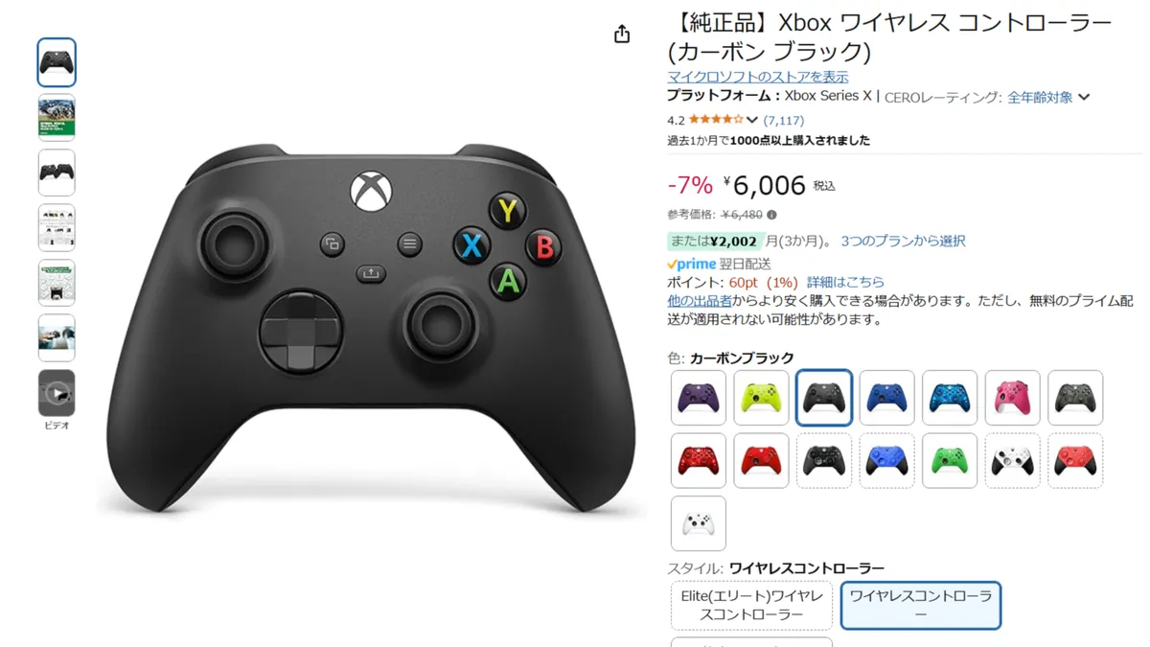Image resolution: width=1150 pixels, height=647 pixels.
Task: Show the first black controller thumbnail
Action: pos(57,62)
